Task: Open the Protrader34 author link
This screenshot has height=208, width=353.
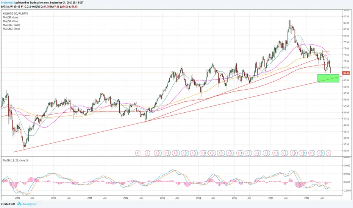Action: tap(8, 3)
